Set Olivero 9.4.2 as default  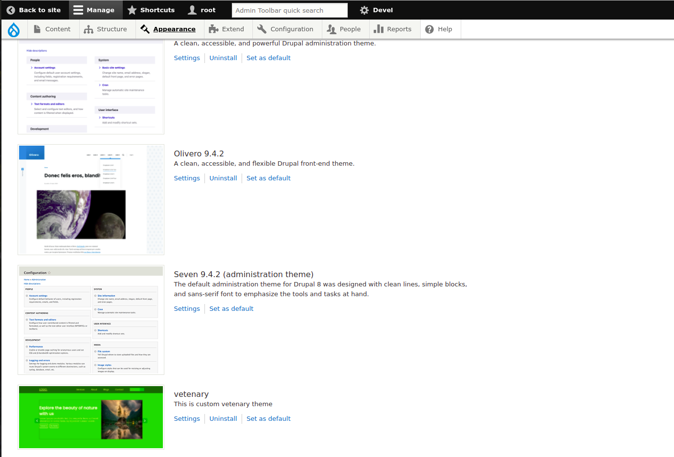[x=269, y=178]
